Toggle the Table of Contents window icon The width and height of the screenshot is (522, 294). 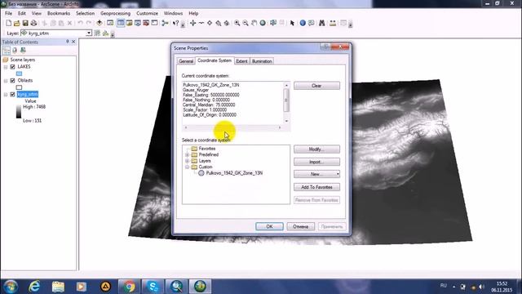click(121, 23)
